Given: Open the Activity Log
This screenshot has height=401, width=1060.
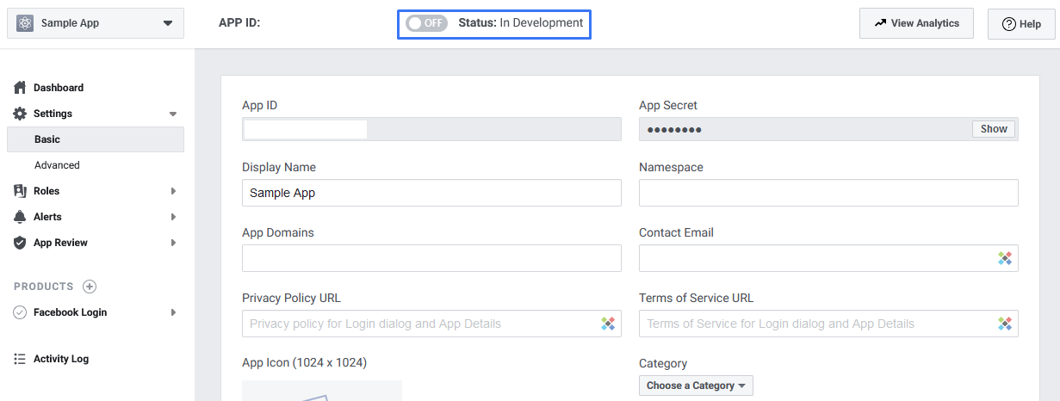Looking at the screenshot, I should [61, 359].
